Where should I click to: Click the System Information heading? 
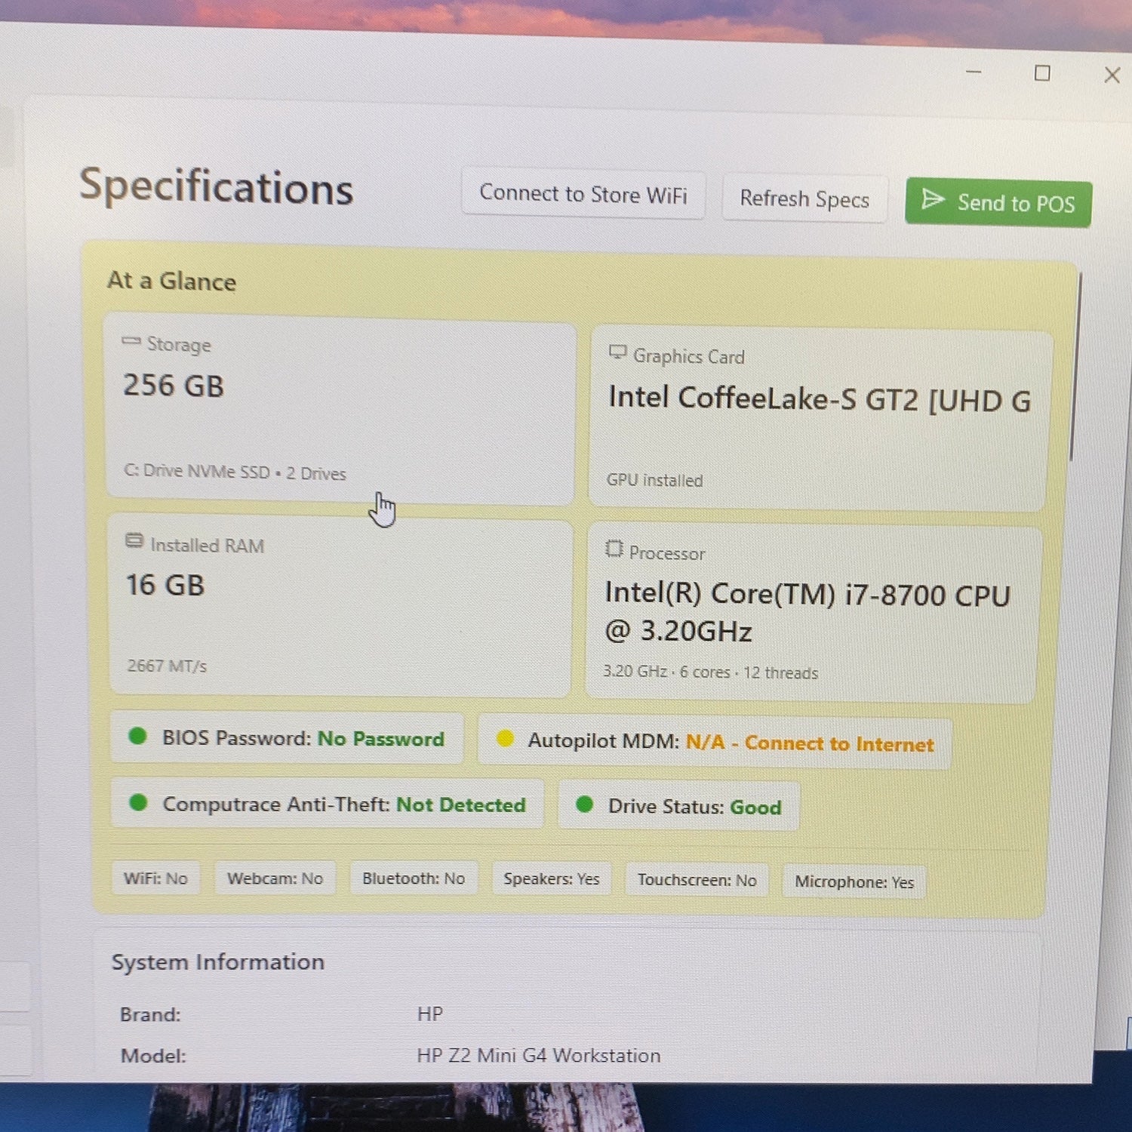click(218, 961)
